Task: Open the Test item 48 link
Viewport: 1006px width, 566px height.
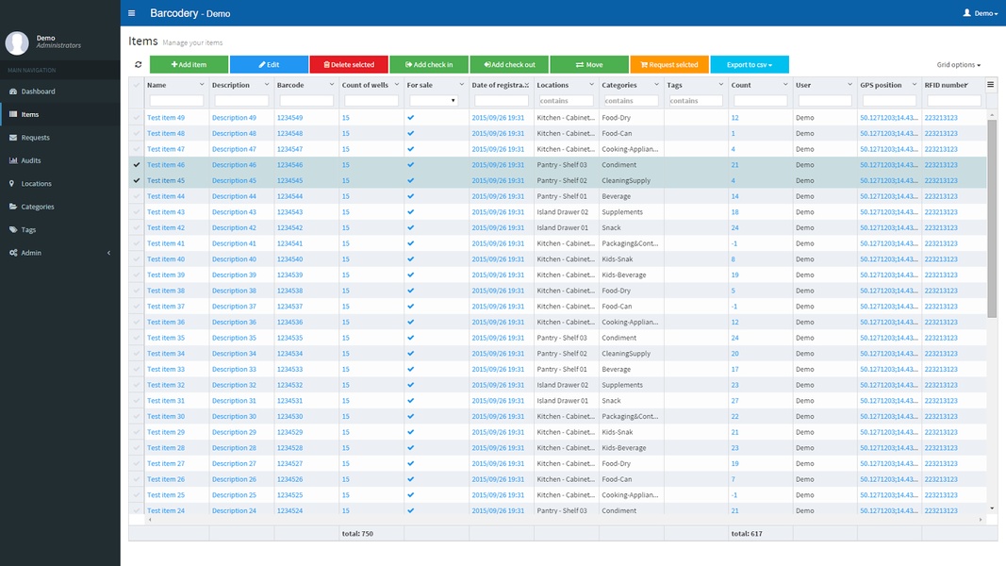Action: point(166,133)
